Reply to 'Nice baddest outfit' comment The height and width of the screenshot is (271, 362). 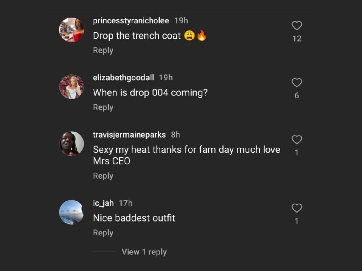point(103,233)
